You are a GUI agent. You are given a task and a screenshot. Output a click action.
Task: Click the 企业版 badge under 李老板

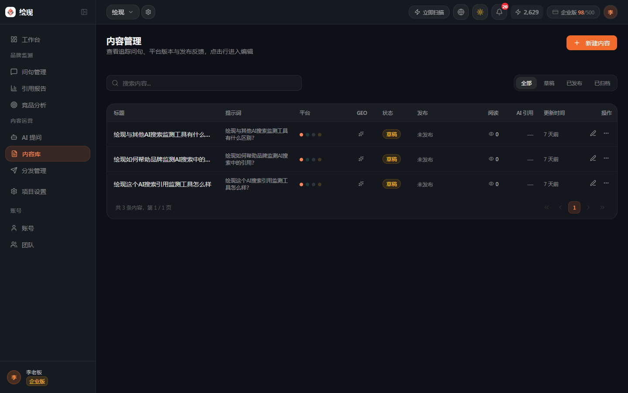37,381
